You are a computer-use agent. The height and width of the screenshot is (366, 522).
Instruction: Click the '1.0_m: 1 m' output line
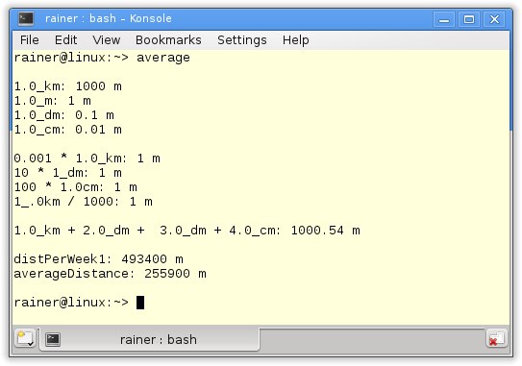(x=52, y=101)
